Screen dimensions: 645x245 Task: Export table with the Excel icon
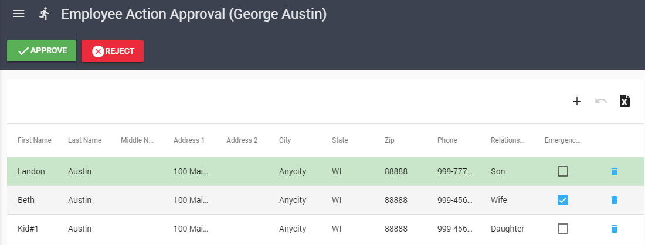click(x=625, y=101)
